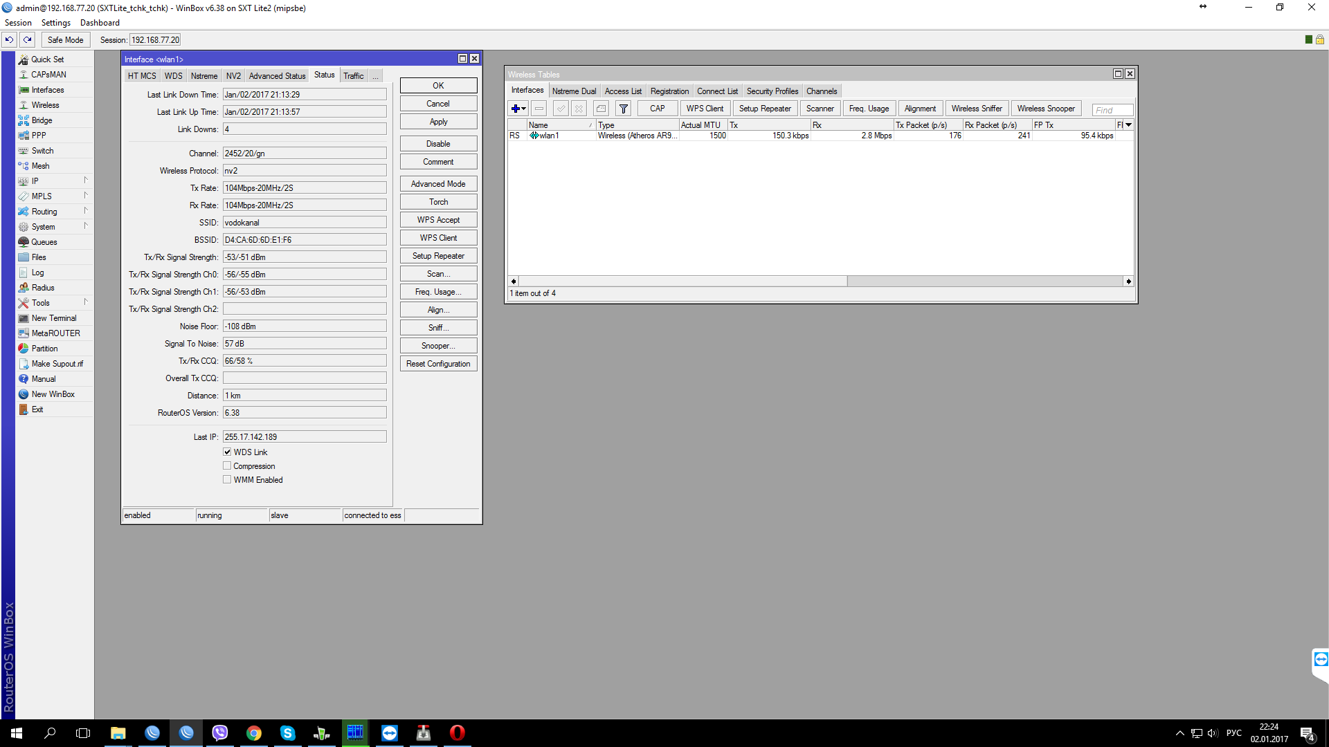This screenshot has height=747, width=1329.
Task: Click the redo arrow icon
Action: tap(28, 39)
